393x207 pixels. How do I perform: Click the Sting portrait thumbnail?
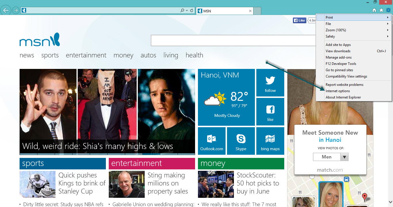127,184
